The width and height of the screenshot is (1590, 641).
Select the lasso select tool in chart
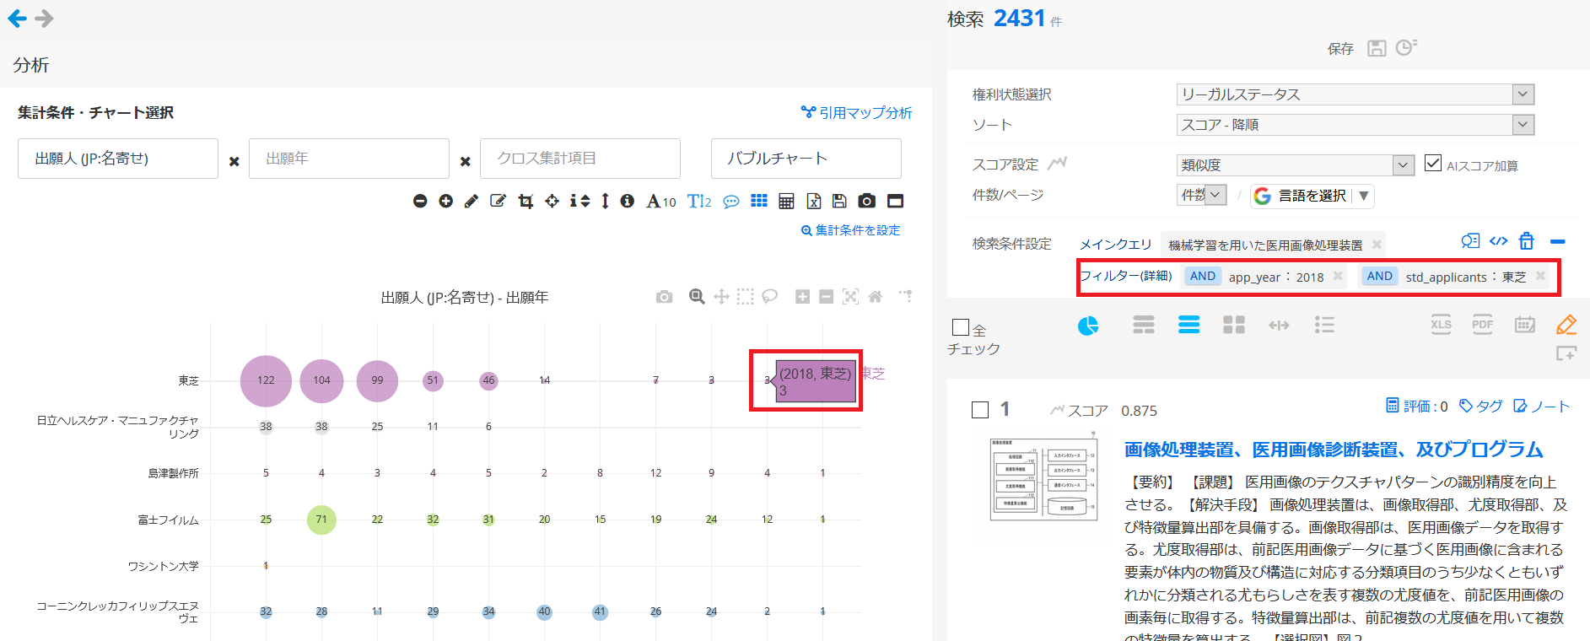[769, 296]
